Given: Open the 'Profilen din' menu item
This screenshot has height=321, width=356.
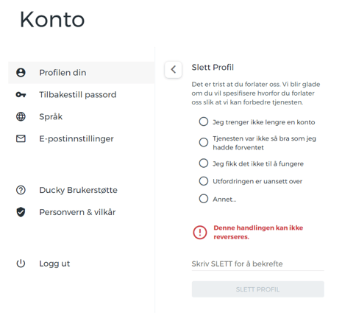Looking at the screenshot, I should coord(82,73).
